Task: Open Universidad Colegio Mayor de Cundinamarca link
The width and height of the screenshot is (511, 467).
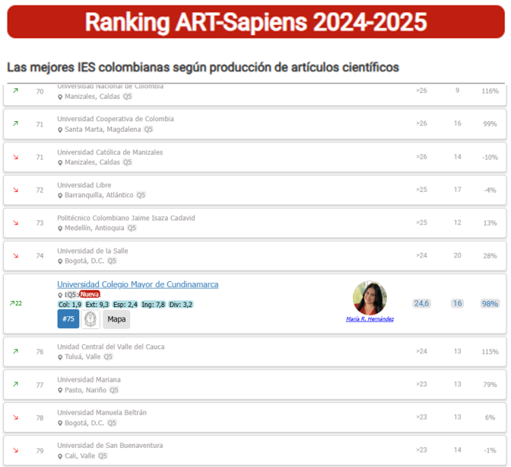Action: coord(138,284)
